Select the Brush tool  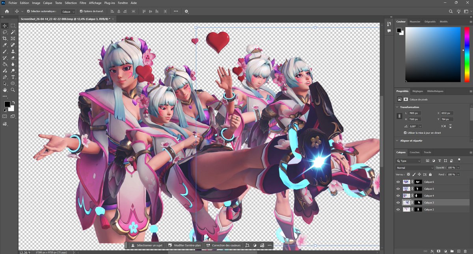(5, 51)
